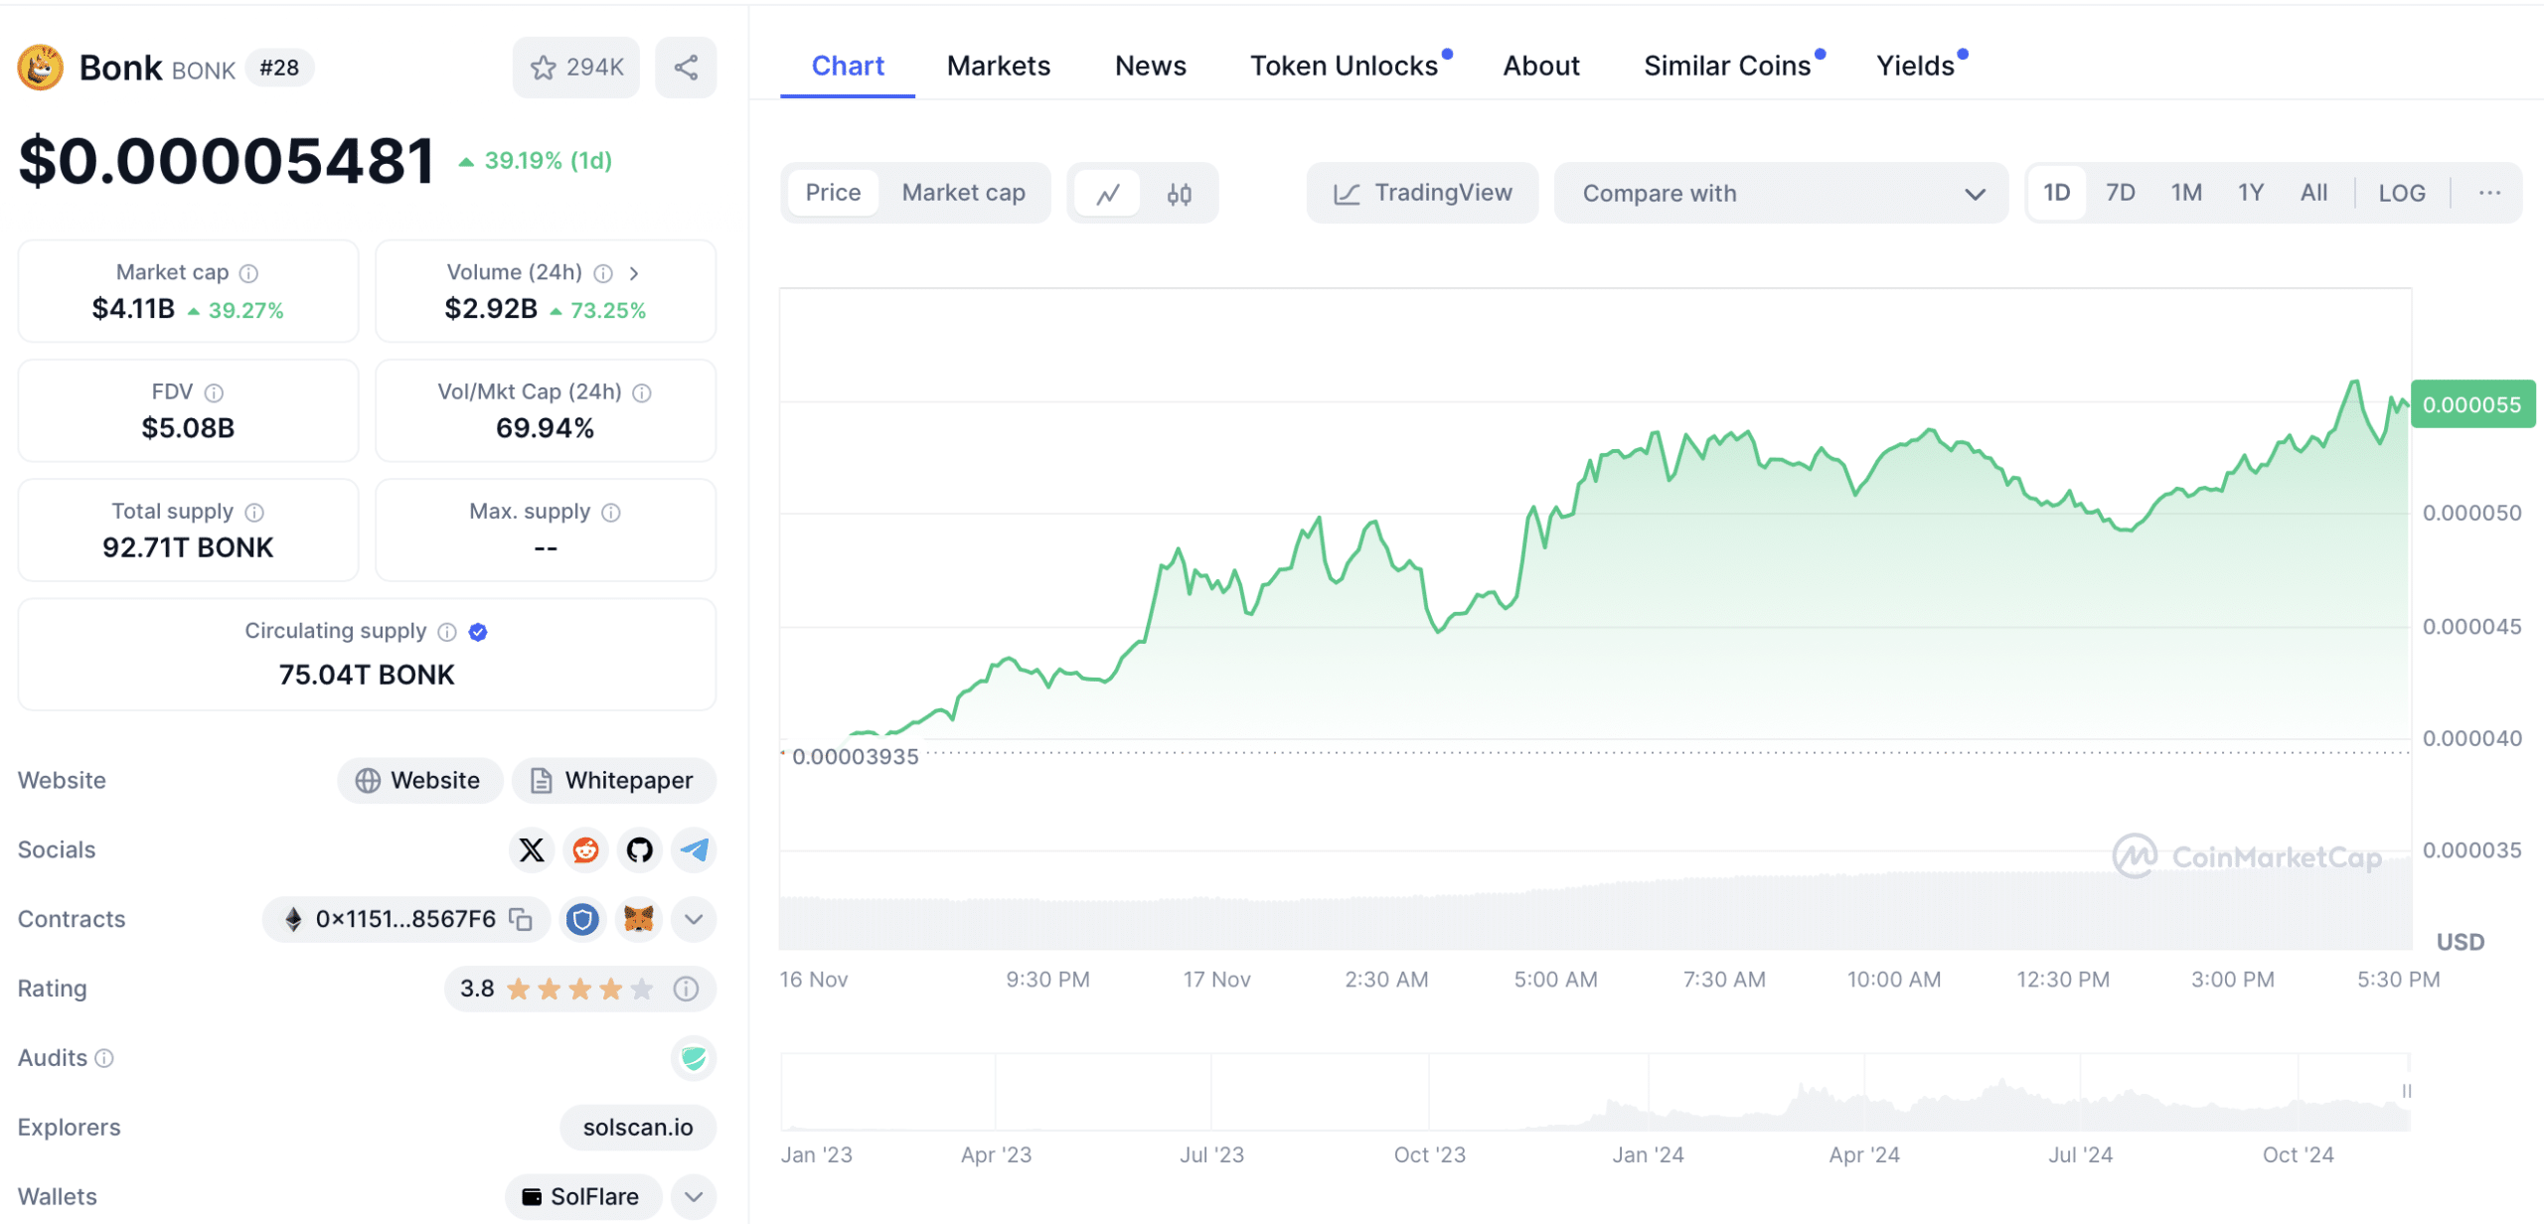Click the 39.19% (1d) change text
Image resolution: width=2544 pixels, height=1224 pixels.
[x=548, y=161]
